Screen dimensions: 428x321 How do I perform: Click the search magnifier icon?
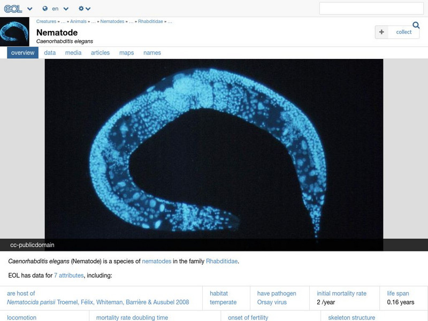(416, 25)
